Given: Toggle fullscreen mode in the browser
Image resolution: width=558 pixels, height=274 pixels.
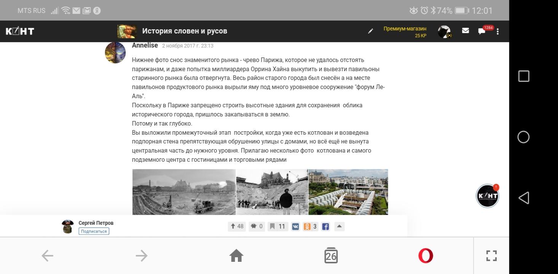Looking at the screenshot, I should pos(492,256).
